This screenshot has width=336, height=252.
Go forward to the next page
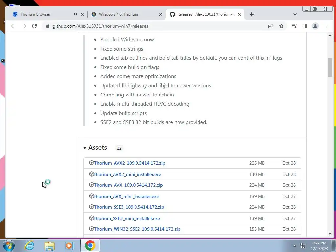point(24,26)
